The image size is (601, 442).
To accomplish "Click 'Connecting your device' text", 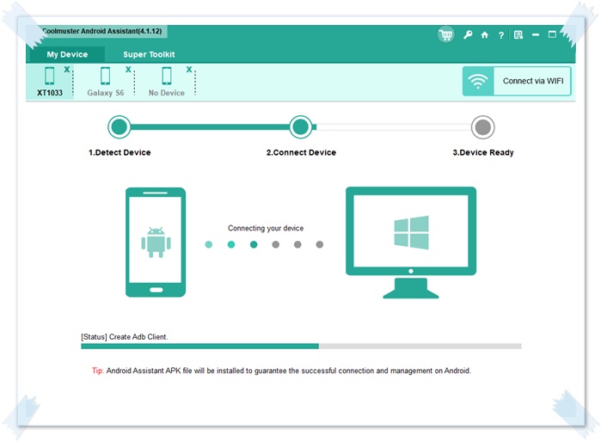I will pyautogui.click(x=266, y=228).
